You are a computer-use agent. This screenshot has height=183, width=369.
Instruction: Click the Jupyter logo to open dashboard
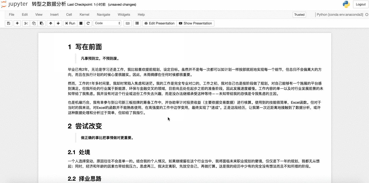tap(15, 4)
